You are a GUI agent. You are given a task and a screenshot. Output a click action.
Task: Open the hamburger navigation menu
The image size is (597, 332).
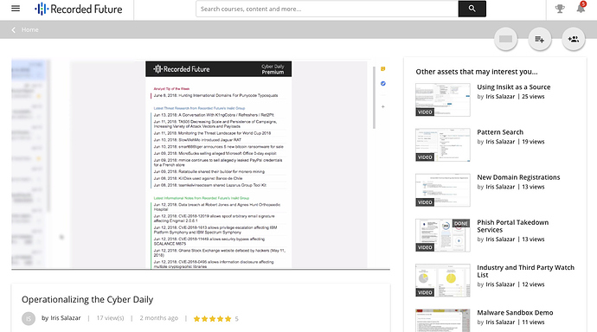point(16,9)
